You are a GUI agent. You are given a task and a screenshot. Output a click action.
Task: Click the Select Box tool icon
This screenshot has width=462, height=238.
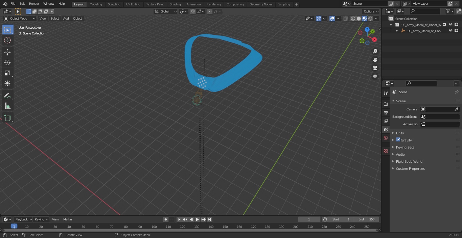pyautogui.click(x=7, y=30)
